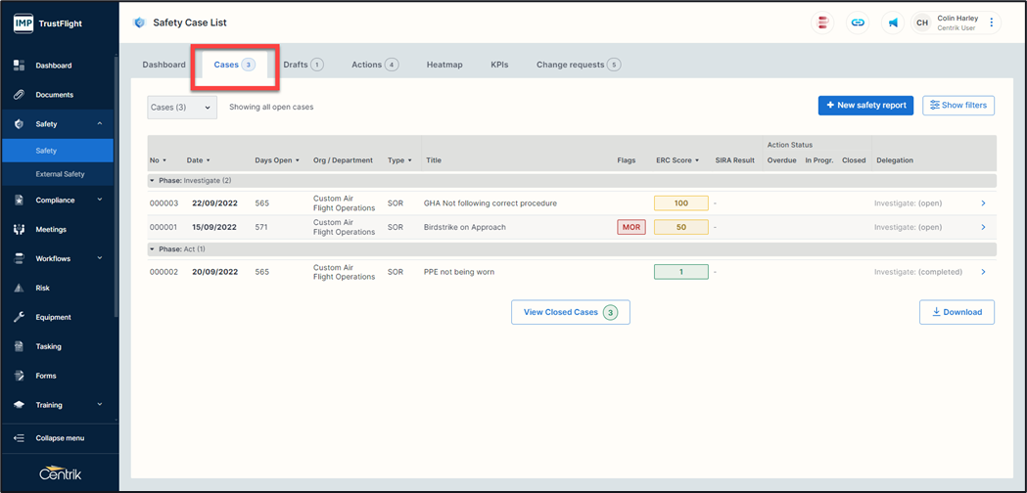
Task: Sort by ERC Score column
Action: [677, 160]
